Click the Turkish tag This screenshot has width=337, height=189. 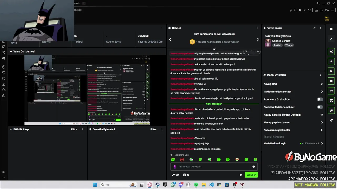[277, 45]
